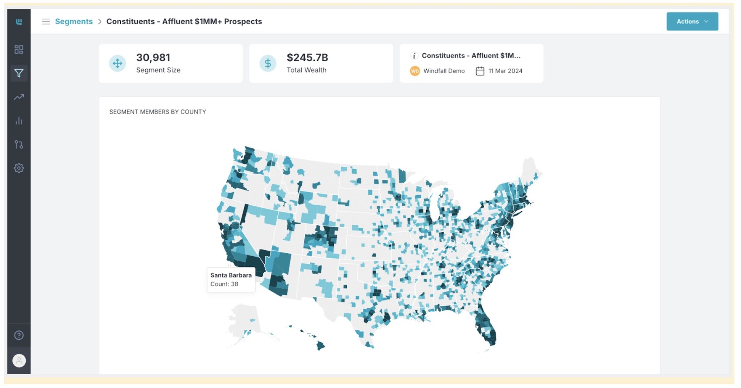This screenshot has width=741, height=388.
Task: Open the user profile avatar icon
Action: click(19, 361)
